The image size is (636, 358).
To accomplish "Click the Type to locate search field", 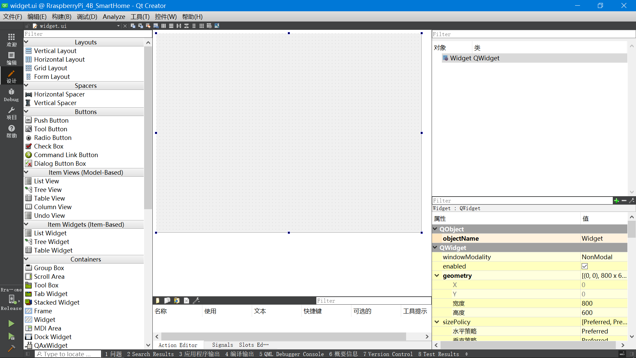I will click(x=68, y=354).
